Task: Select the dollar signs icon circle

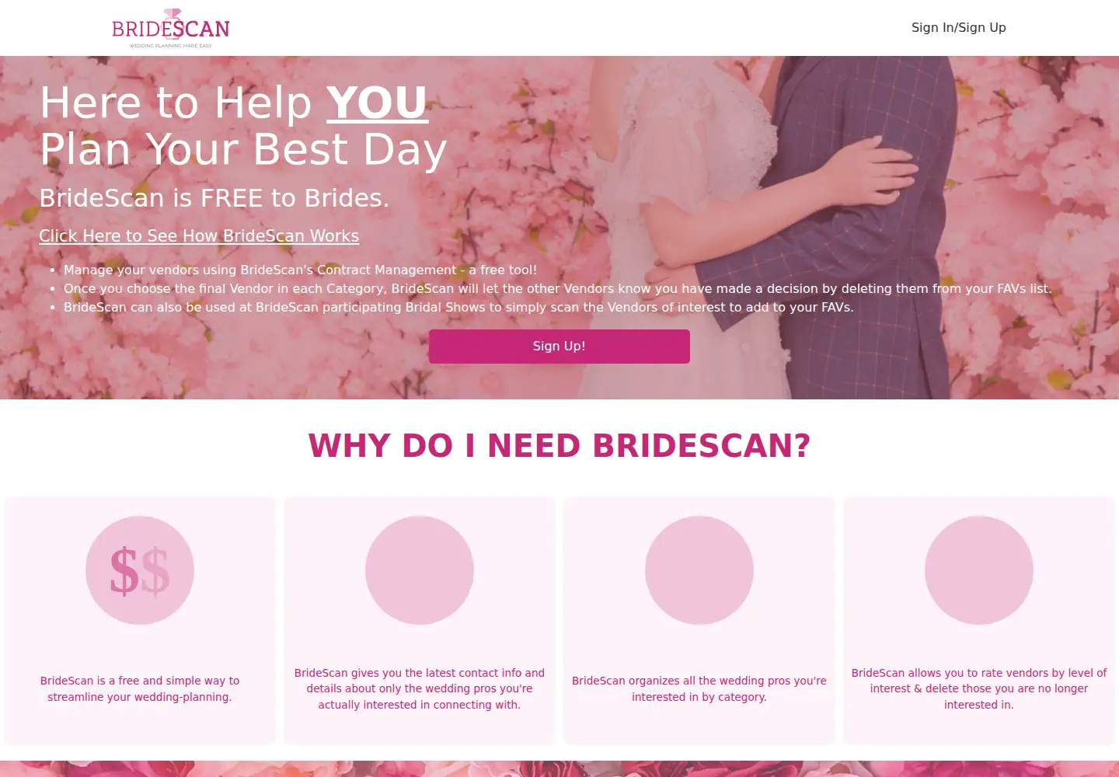Action: (140, 570)
